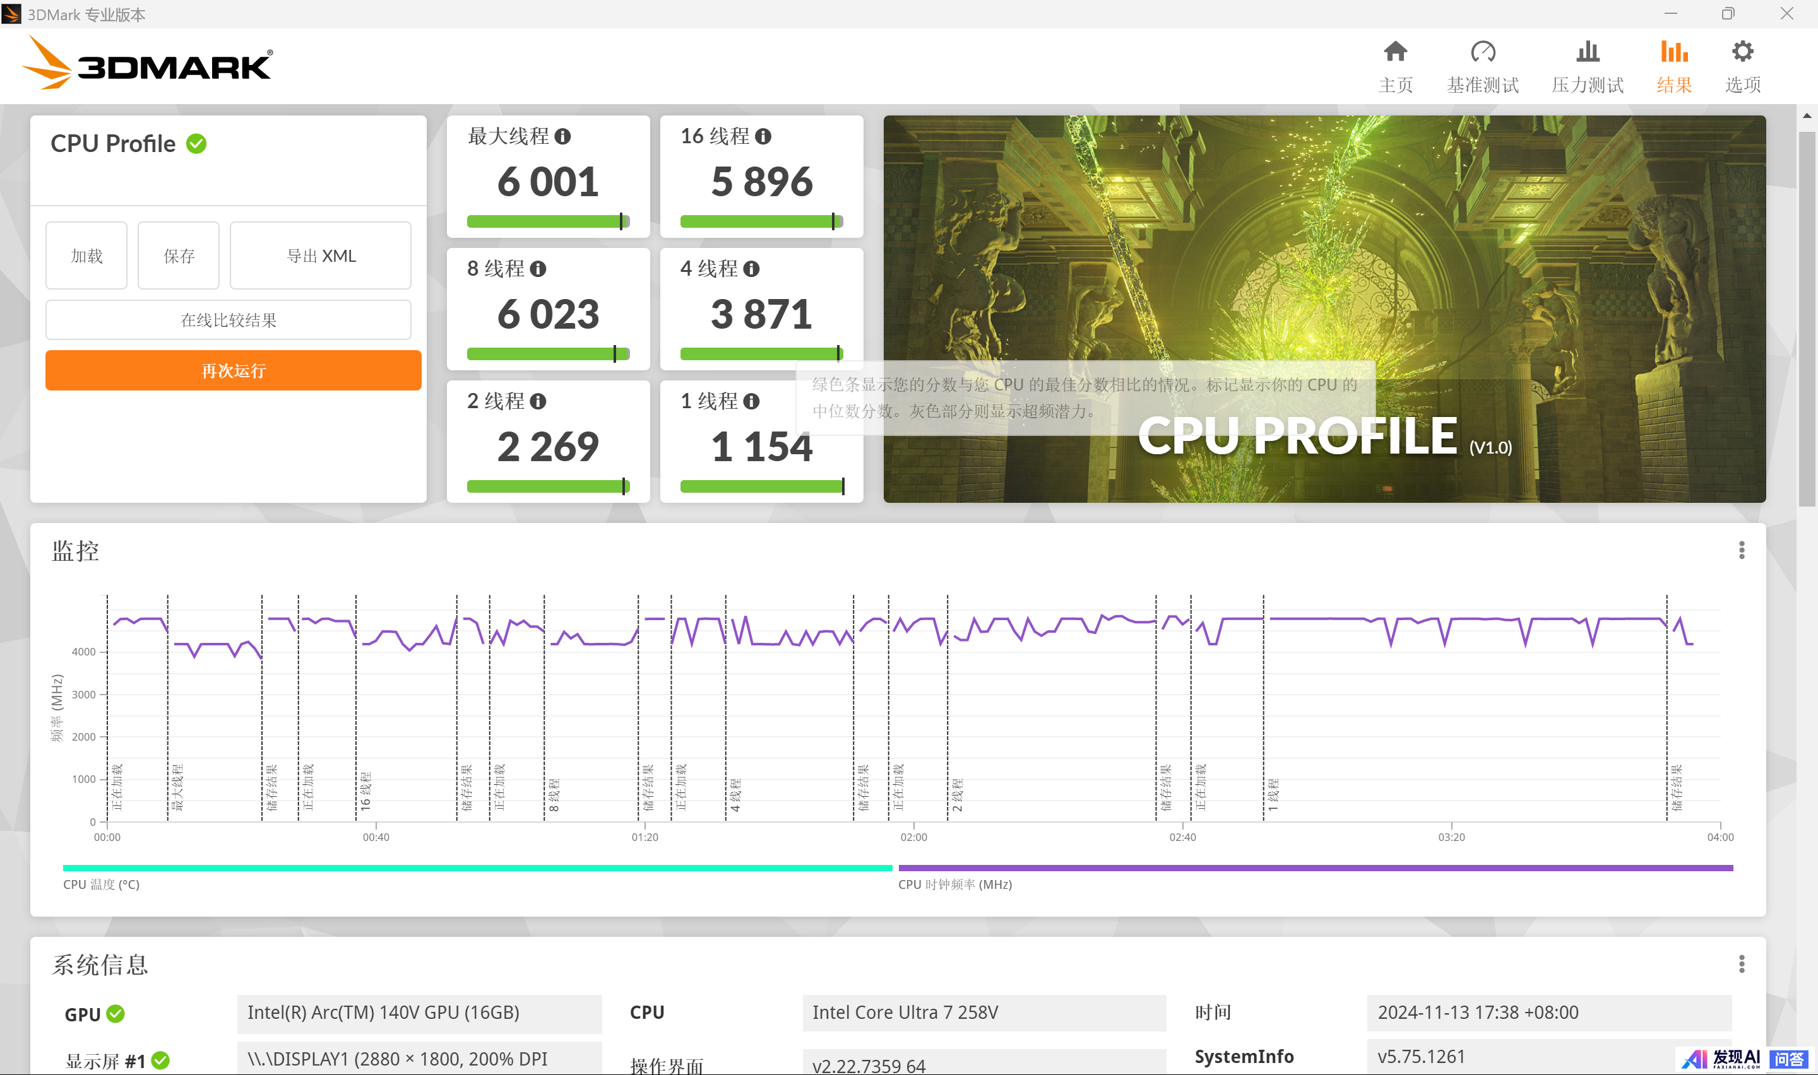Click info icon next to 4 线程
The width and height of the screenshot is (1818, 1075).
pyautogui.click(x=751, y=269)
